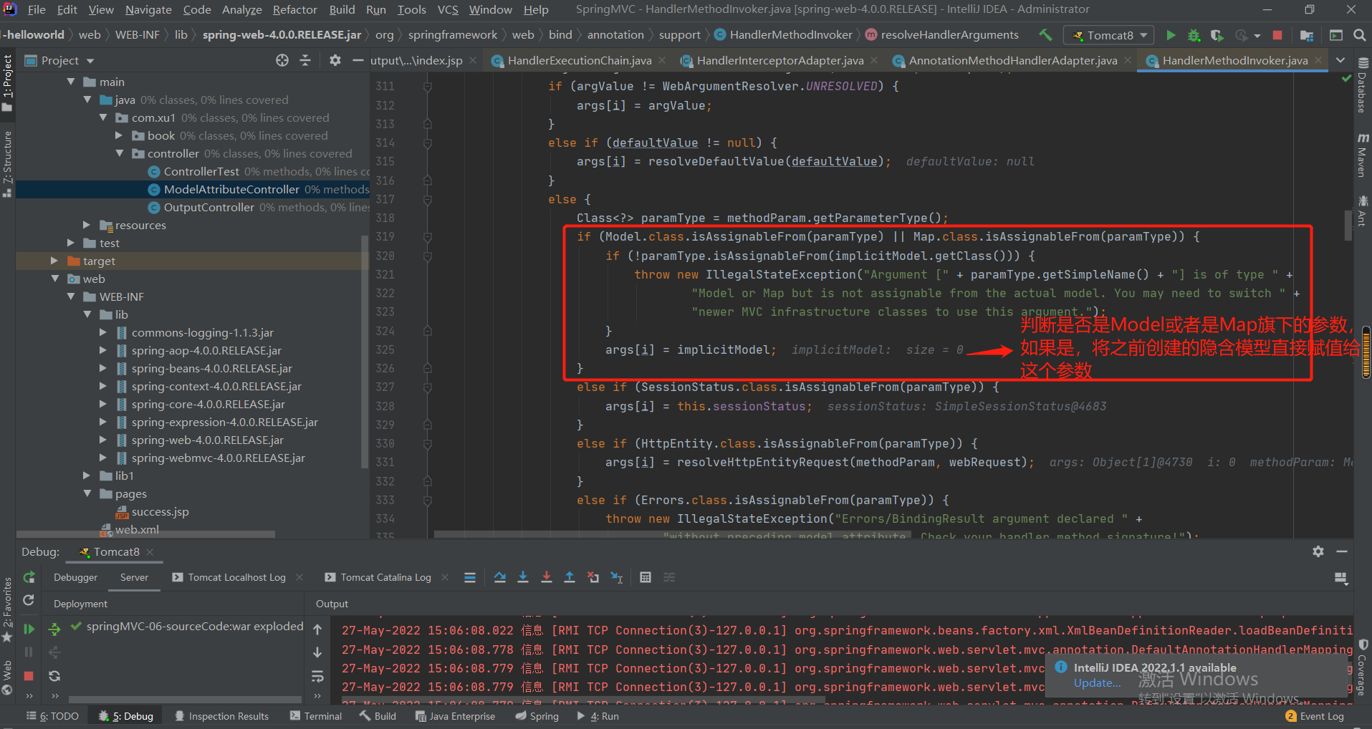Fold code block at line 319

point(428,237)
